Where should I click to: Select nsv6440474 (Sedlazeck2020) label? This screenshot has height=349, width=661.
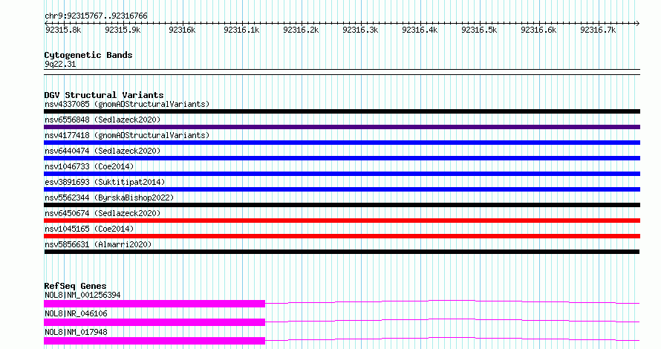102,151
